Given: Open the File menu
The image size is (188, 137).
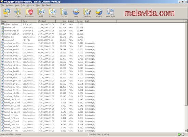Looking at the screenshot, I should 2,5.
